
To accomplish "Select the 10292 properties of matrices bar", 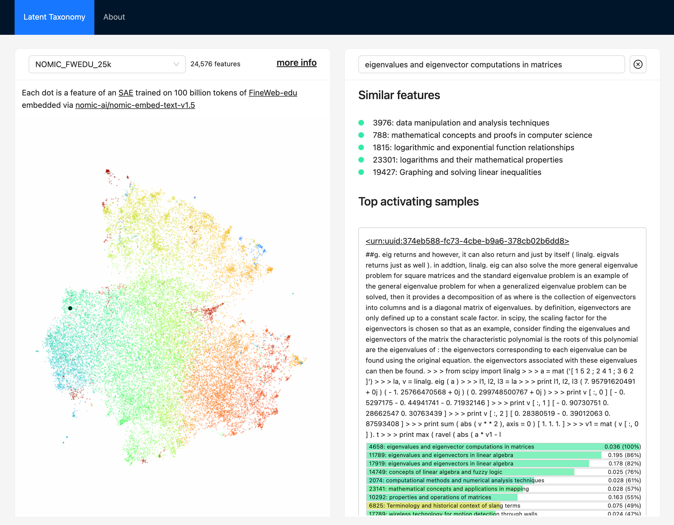I will tap(503, 497).
